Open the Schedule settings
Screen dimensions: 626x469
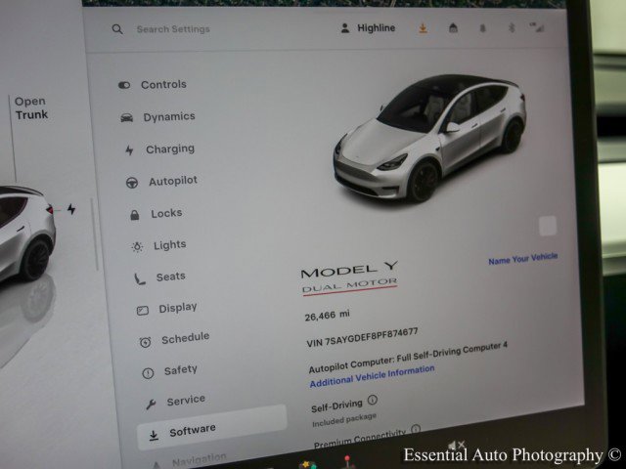point(174,339)
